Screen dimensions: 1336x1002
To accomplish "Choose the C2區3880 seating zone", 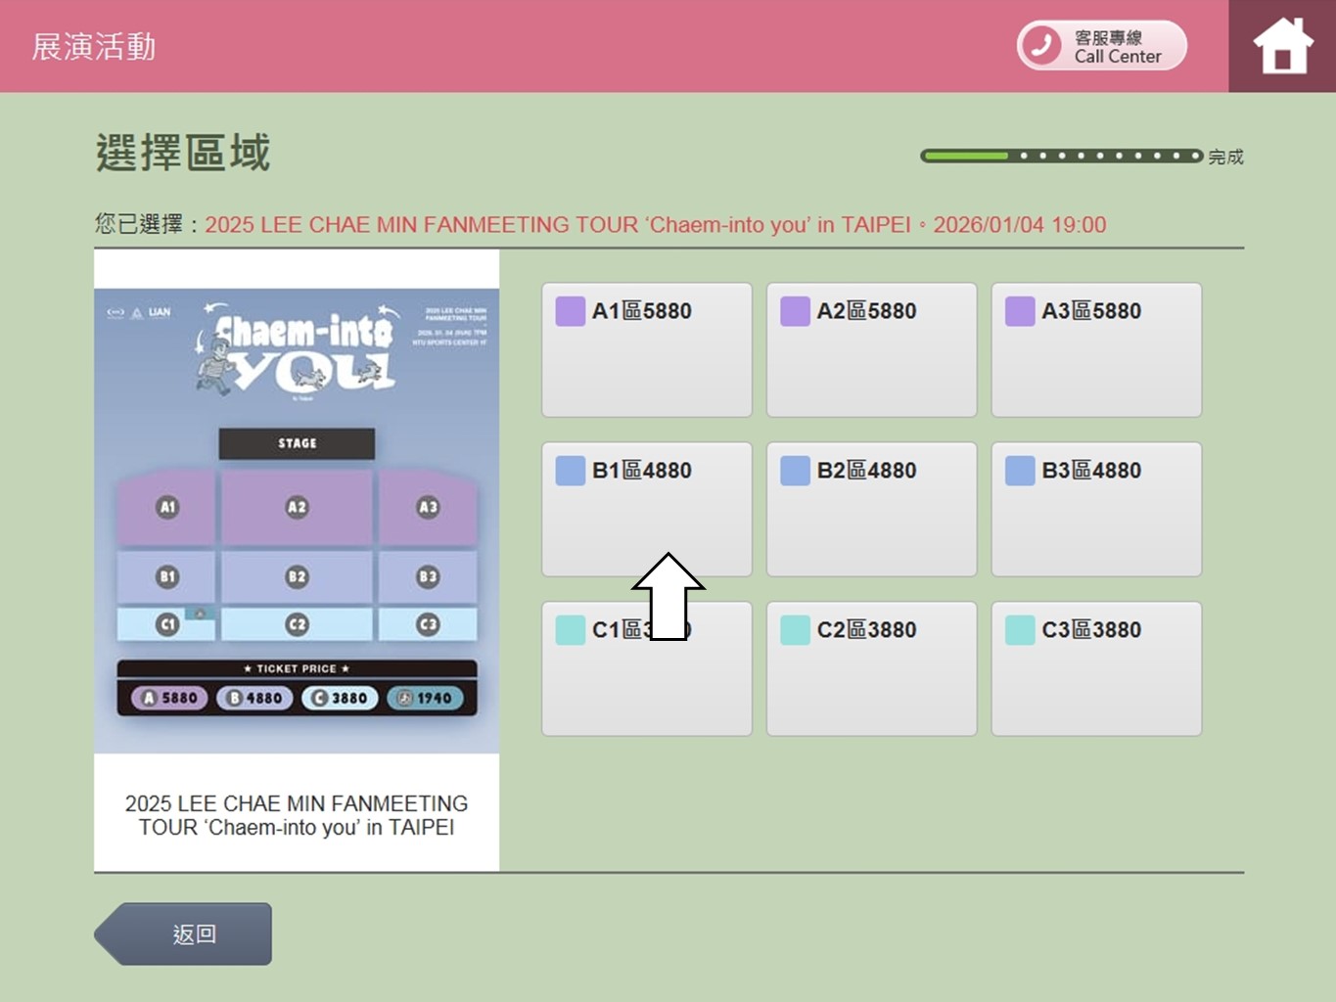I will coord(871,668).
